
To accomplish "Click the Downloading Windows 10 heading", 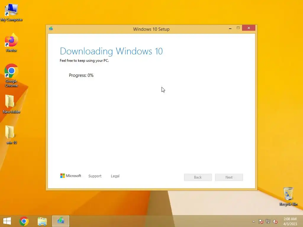I will tap(111, 51).
